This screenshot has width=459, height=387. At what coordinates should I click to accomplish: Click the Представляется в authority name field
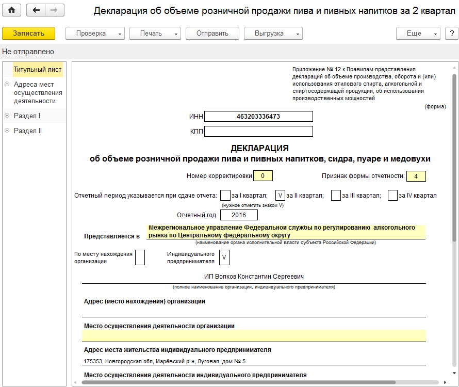pyautogui.click(x=286, y=232)
